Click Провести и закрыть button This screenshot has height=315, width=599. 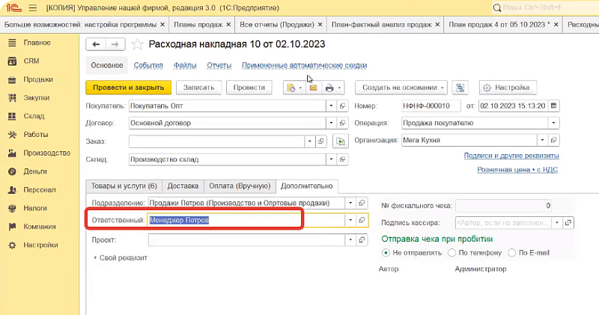pyautogui.click(x=128, y=88)
